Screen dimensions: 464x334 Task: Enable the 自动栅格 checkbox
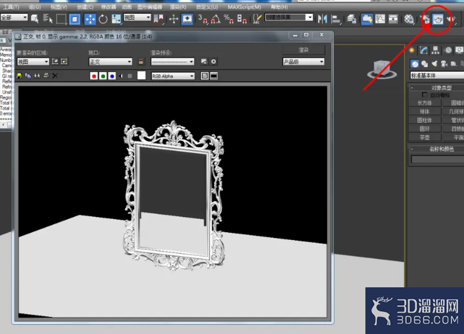pos(425,95)
